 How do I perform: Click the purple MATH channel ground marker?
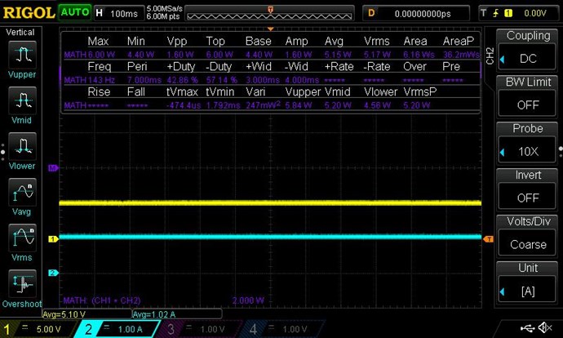[x=53, y=167]
